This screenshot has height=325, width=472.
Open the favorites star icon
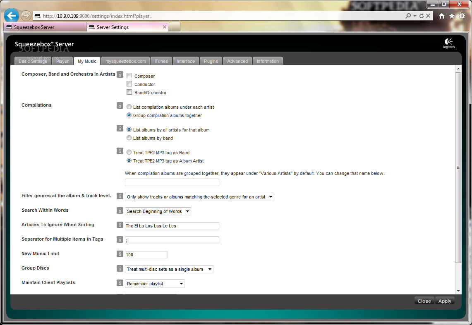pos(452,16)
